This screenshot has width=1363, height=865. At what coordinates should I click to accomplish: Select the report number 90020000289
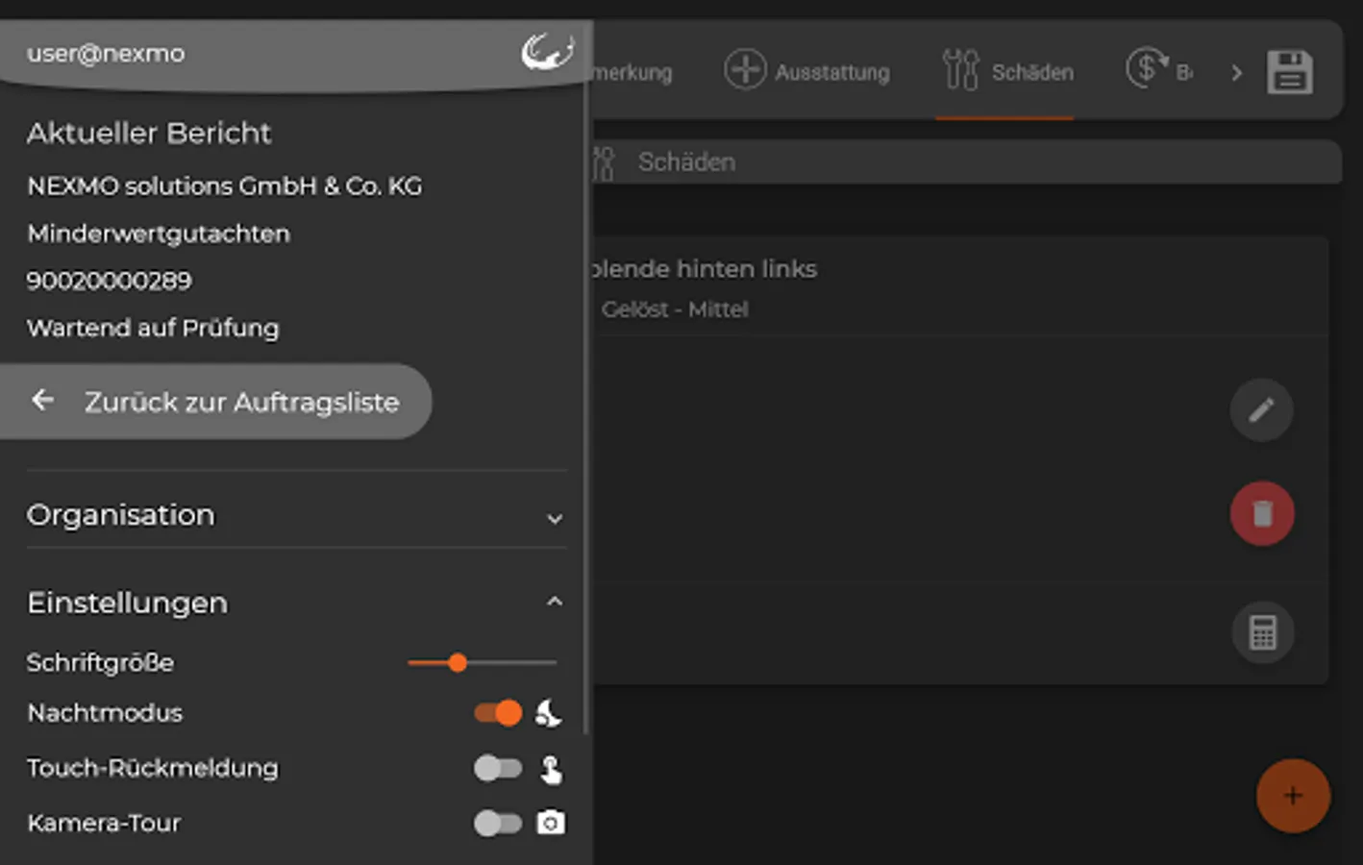pos(110,281)
